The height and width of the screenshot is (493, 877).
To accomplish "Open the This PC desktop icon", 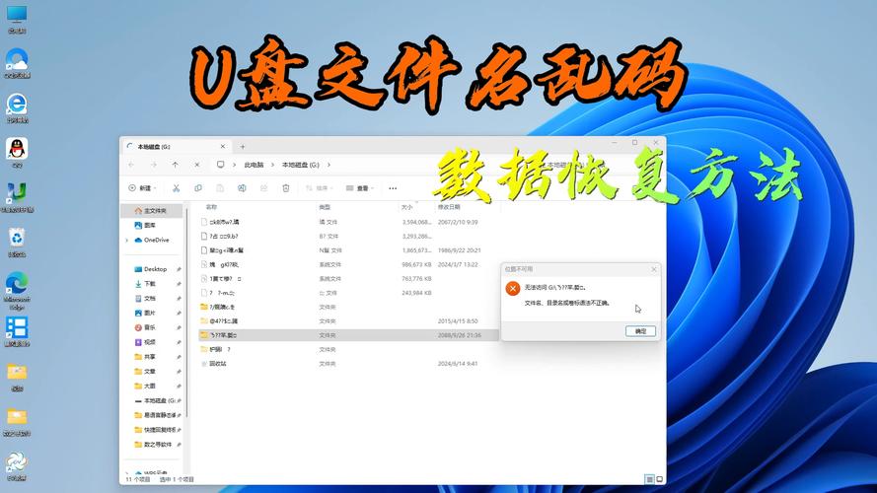I will pos(17,19).
